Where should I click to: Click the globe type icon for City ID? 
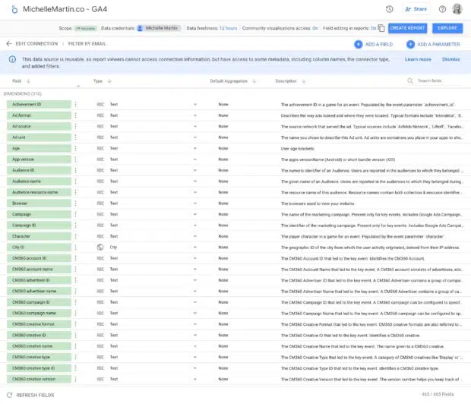click(x=100, y=248)
